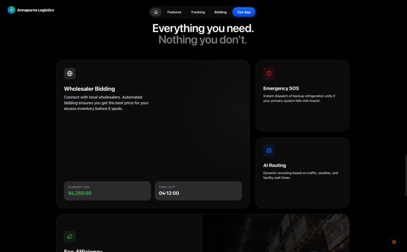Screen dimensions: 407x252
Task: Click the 'Everything you need.' headline
Action: pyautogui.click(x=203, y=28)
